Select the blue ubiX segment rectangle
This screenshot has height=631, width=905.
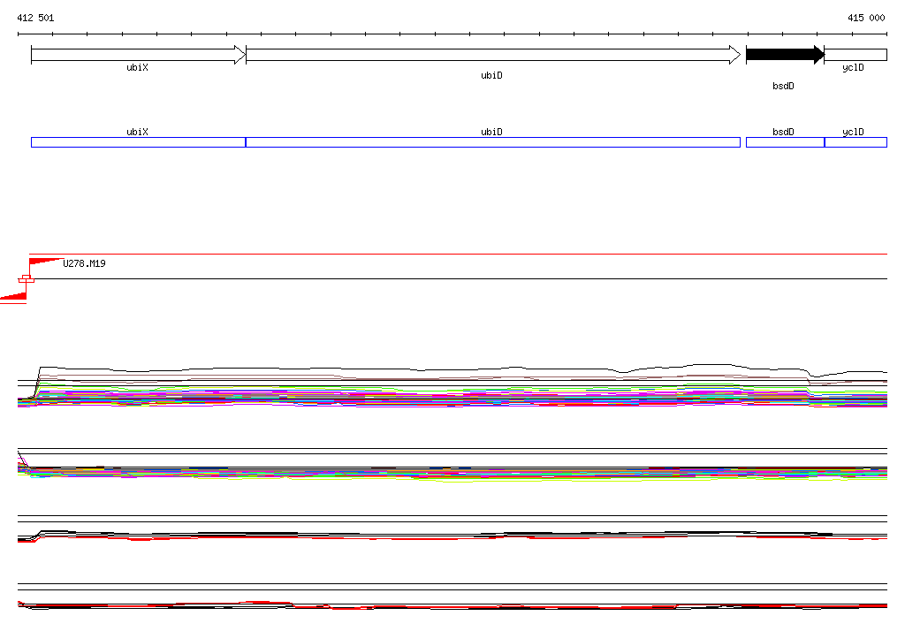click(137, 142)
